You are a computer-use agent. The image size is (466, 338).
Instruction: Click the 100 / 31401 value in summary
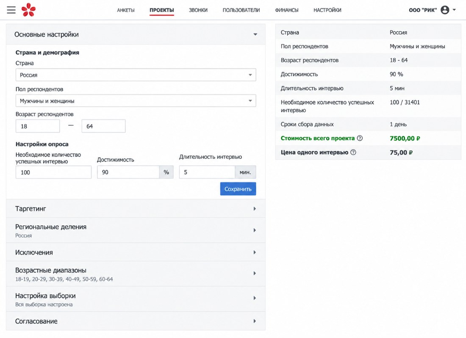pos(405,103)
